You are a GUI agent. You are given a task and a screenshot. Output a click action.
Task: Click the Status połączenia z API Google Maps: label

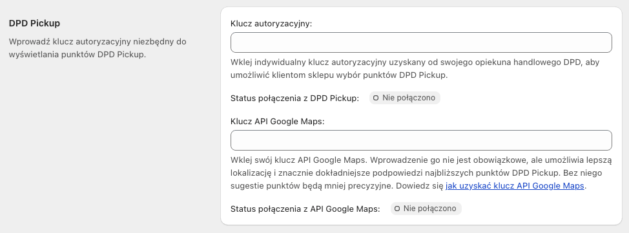(305, 209)
